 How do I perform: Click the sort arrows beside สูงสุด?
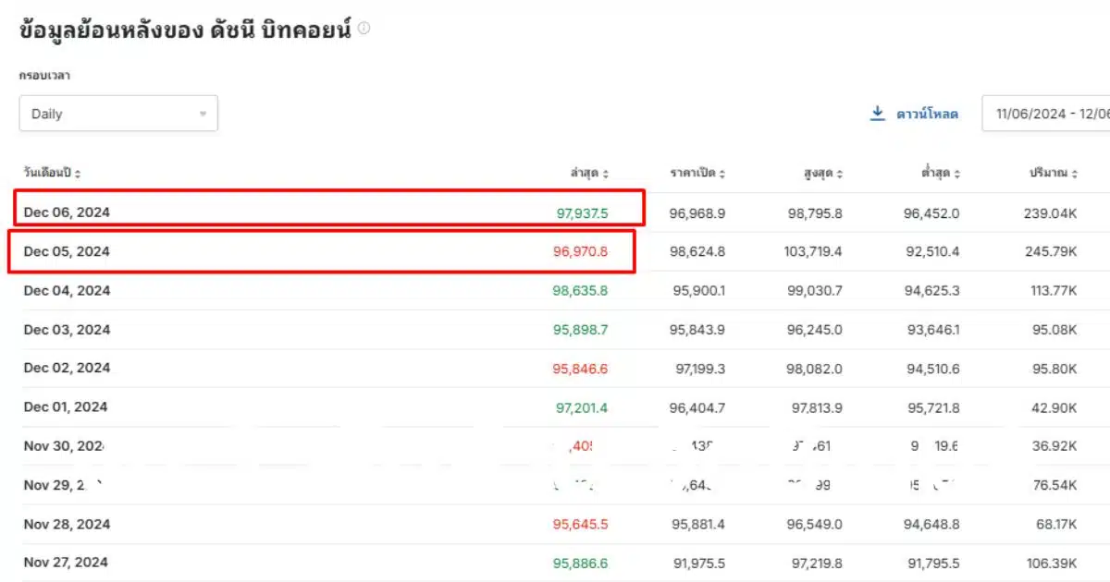(840, 174)
